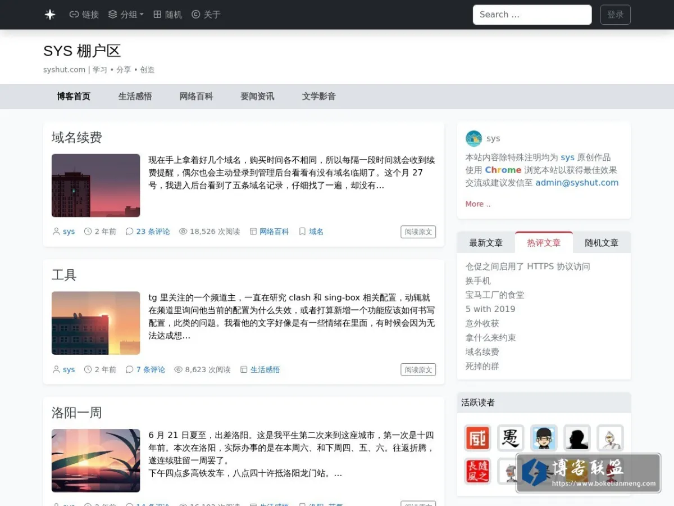This screenshot has width=674, height=506.
Task: Click cartoon glasses face reader avatar
Action: coord(544,438)
